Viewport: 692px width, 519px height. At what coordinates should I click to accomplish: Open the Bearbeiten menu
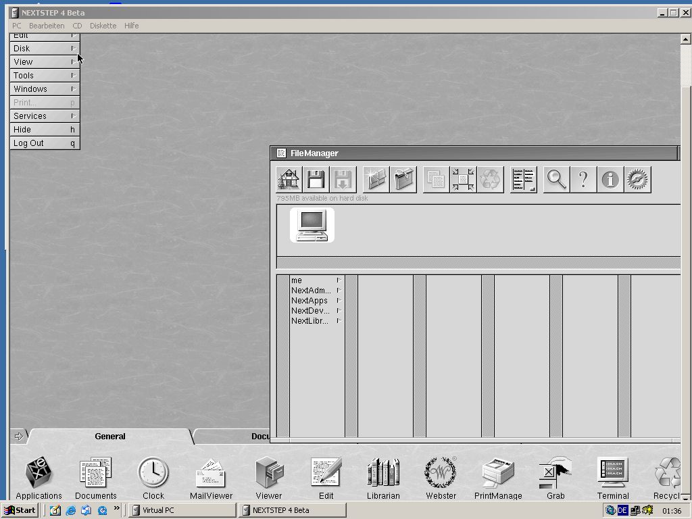[47, 26]
